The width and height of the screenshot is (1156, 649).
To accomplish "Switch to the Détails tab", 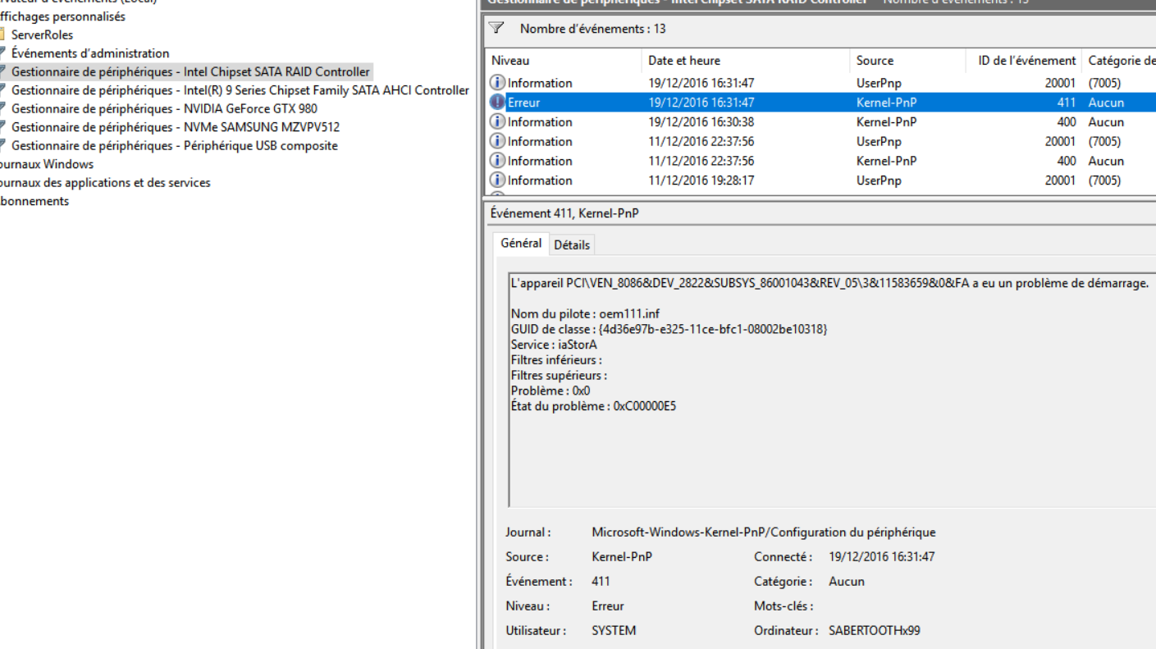I will coord(571,245).
